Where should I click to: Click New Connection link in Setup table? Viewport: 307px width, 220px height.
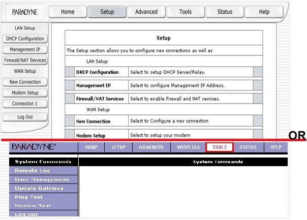pos(93,121)
